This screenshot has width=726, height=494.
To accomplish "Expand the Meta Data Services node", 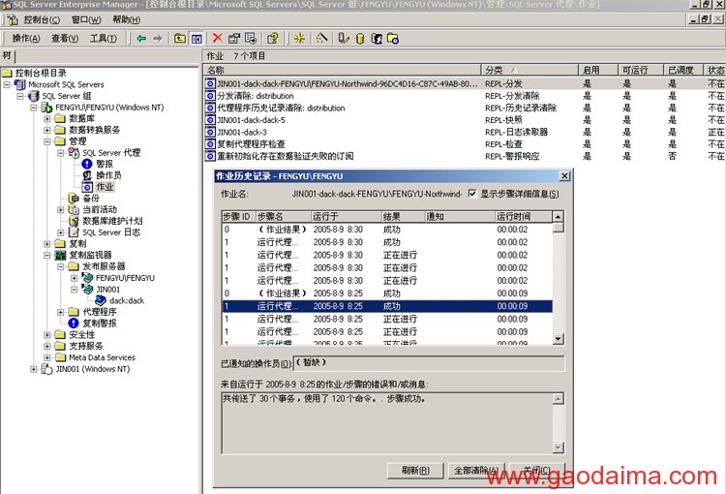I will pos(47,357).
